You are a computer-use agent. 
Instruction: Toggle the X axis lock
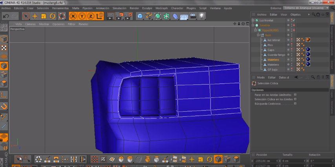[x=73, y=16]
